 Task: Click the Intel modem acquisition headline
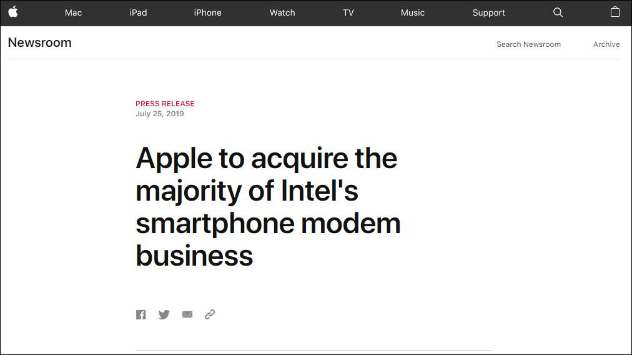(268, 207)
